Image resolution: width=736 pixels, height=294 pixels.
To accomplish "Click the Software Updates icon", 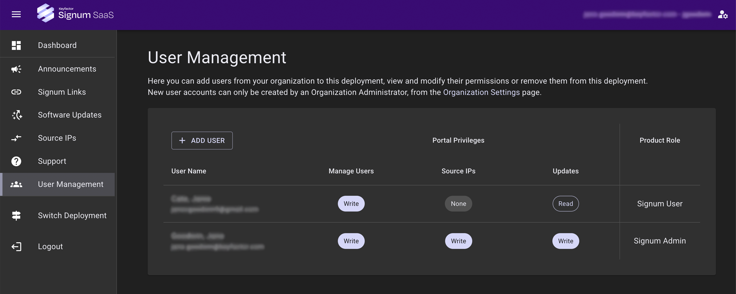I will click(x=16, y=115).
